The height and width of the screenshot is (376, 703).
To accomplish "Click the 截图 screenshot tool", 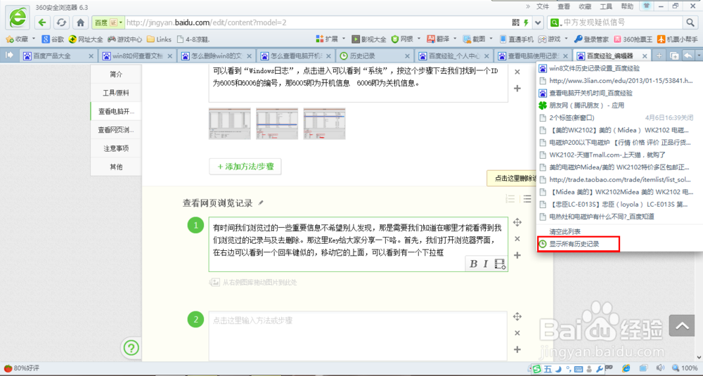I will 475,39.
